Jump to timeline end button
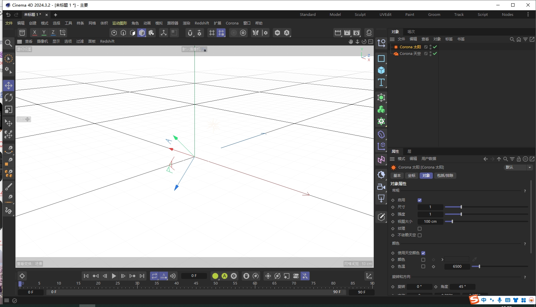 142,276
